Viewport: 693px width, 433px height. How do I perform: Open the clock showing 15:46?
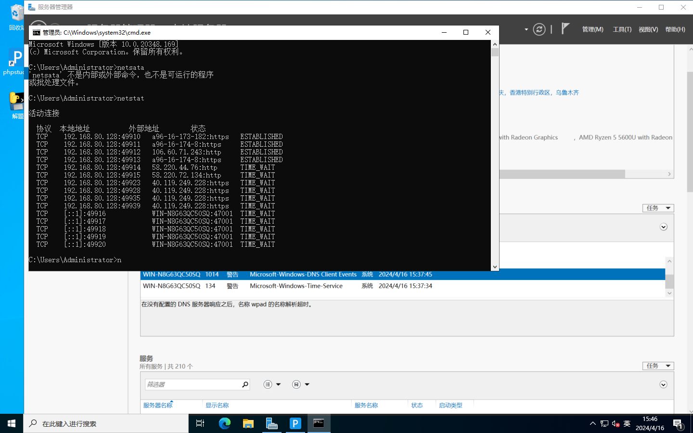coord(650,423)
